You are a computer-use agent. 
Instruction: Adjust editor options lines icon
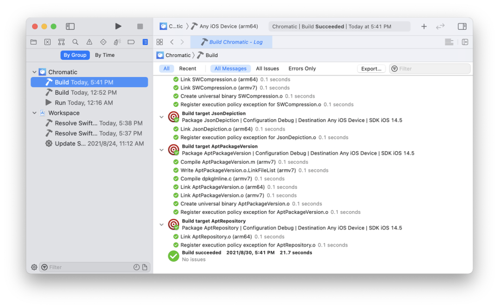449,42
